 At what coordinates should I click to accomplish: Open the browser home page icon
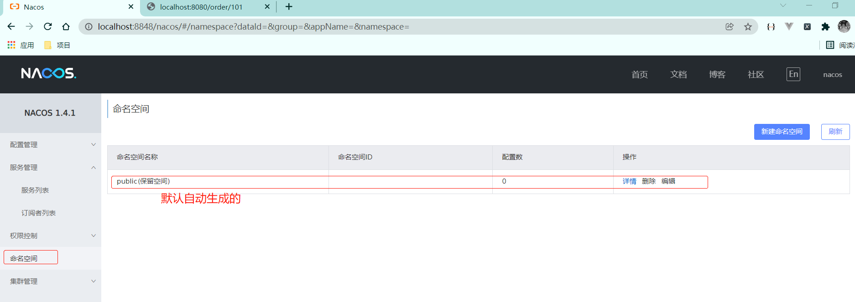[x=66, y=26]
